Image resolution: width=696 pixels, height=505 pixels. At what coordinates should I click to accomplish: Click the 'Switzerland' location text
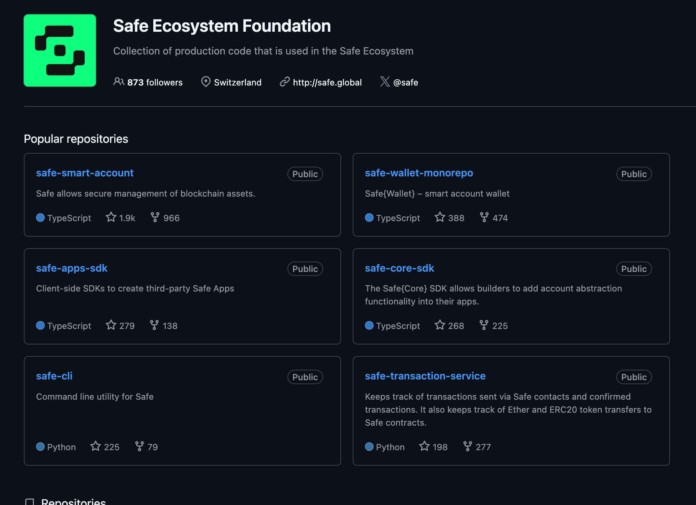click(238, 82)
